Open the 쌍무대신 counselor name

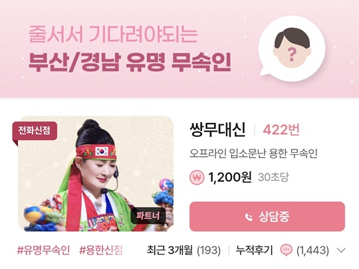[218, 130]
